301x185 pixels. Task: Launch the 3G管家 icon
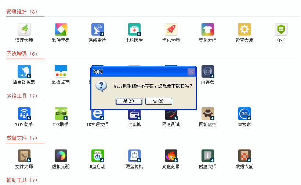244,114
